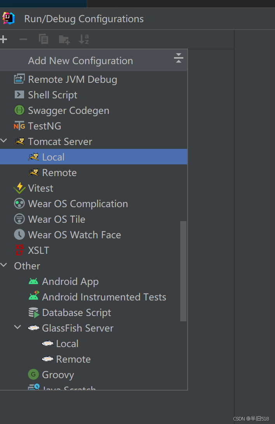This screenshot has width=275, height=424.
Task: Choose the Android App entry
Action: 94,281
